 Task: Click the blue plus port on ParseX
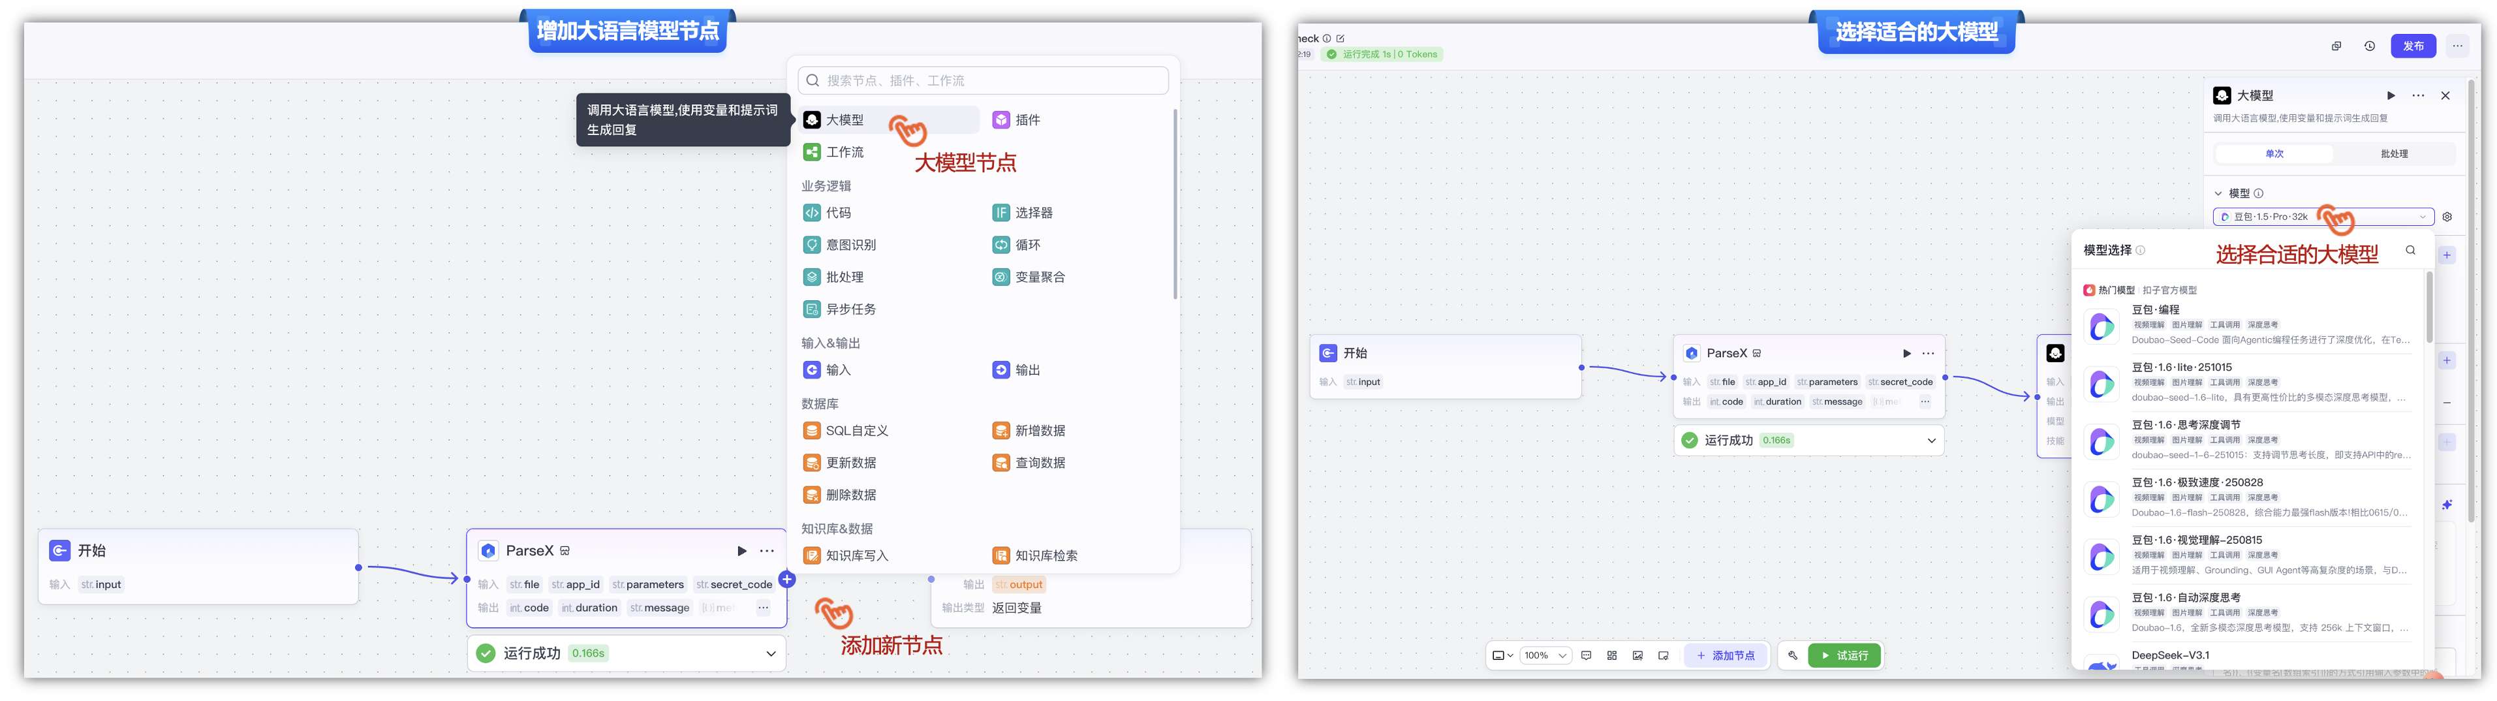click(787, 580)
